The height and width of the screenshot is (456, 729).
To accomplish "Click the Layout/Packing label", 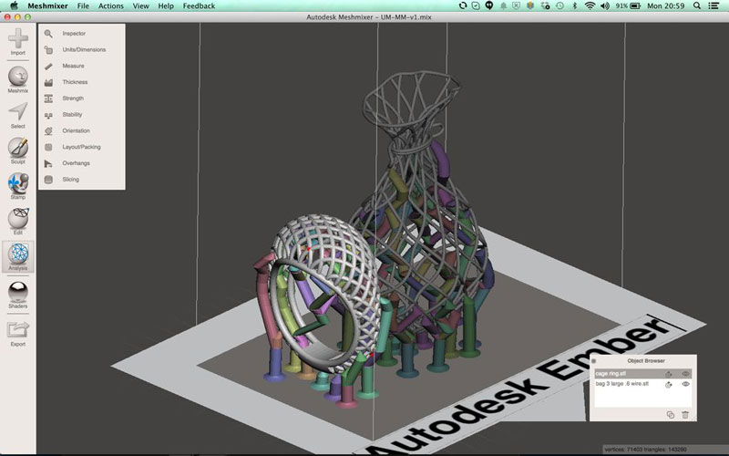I will coord(81,147).
